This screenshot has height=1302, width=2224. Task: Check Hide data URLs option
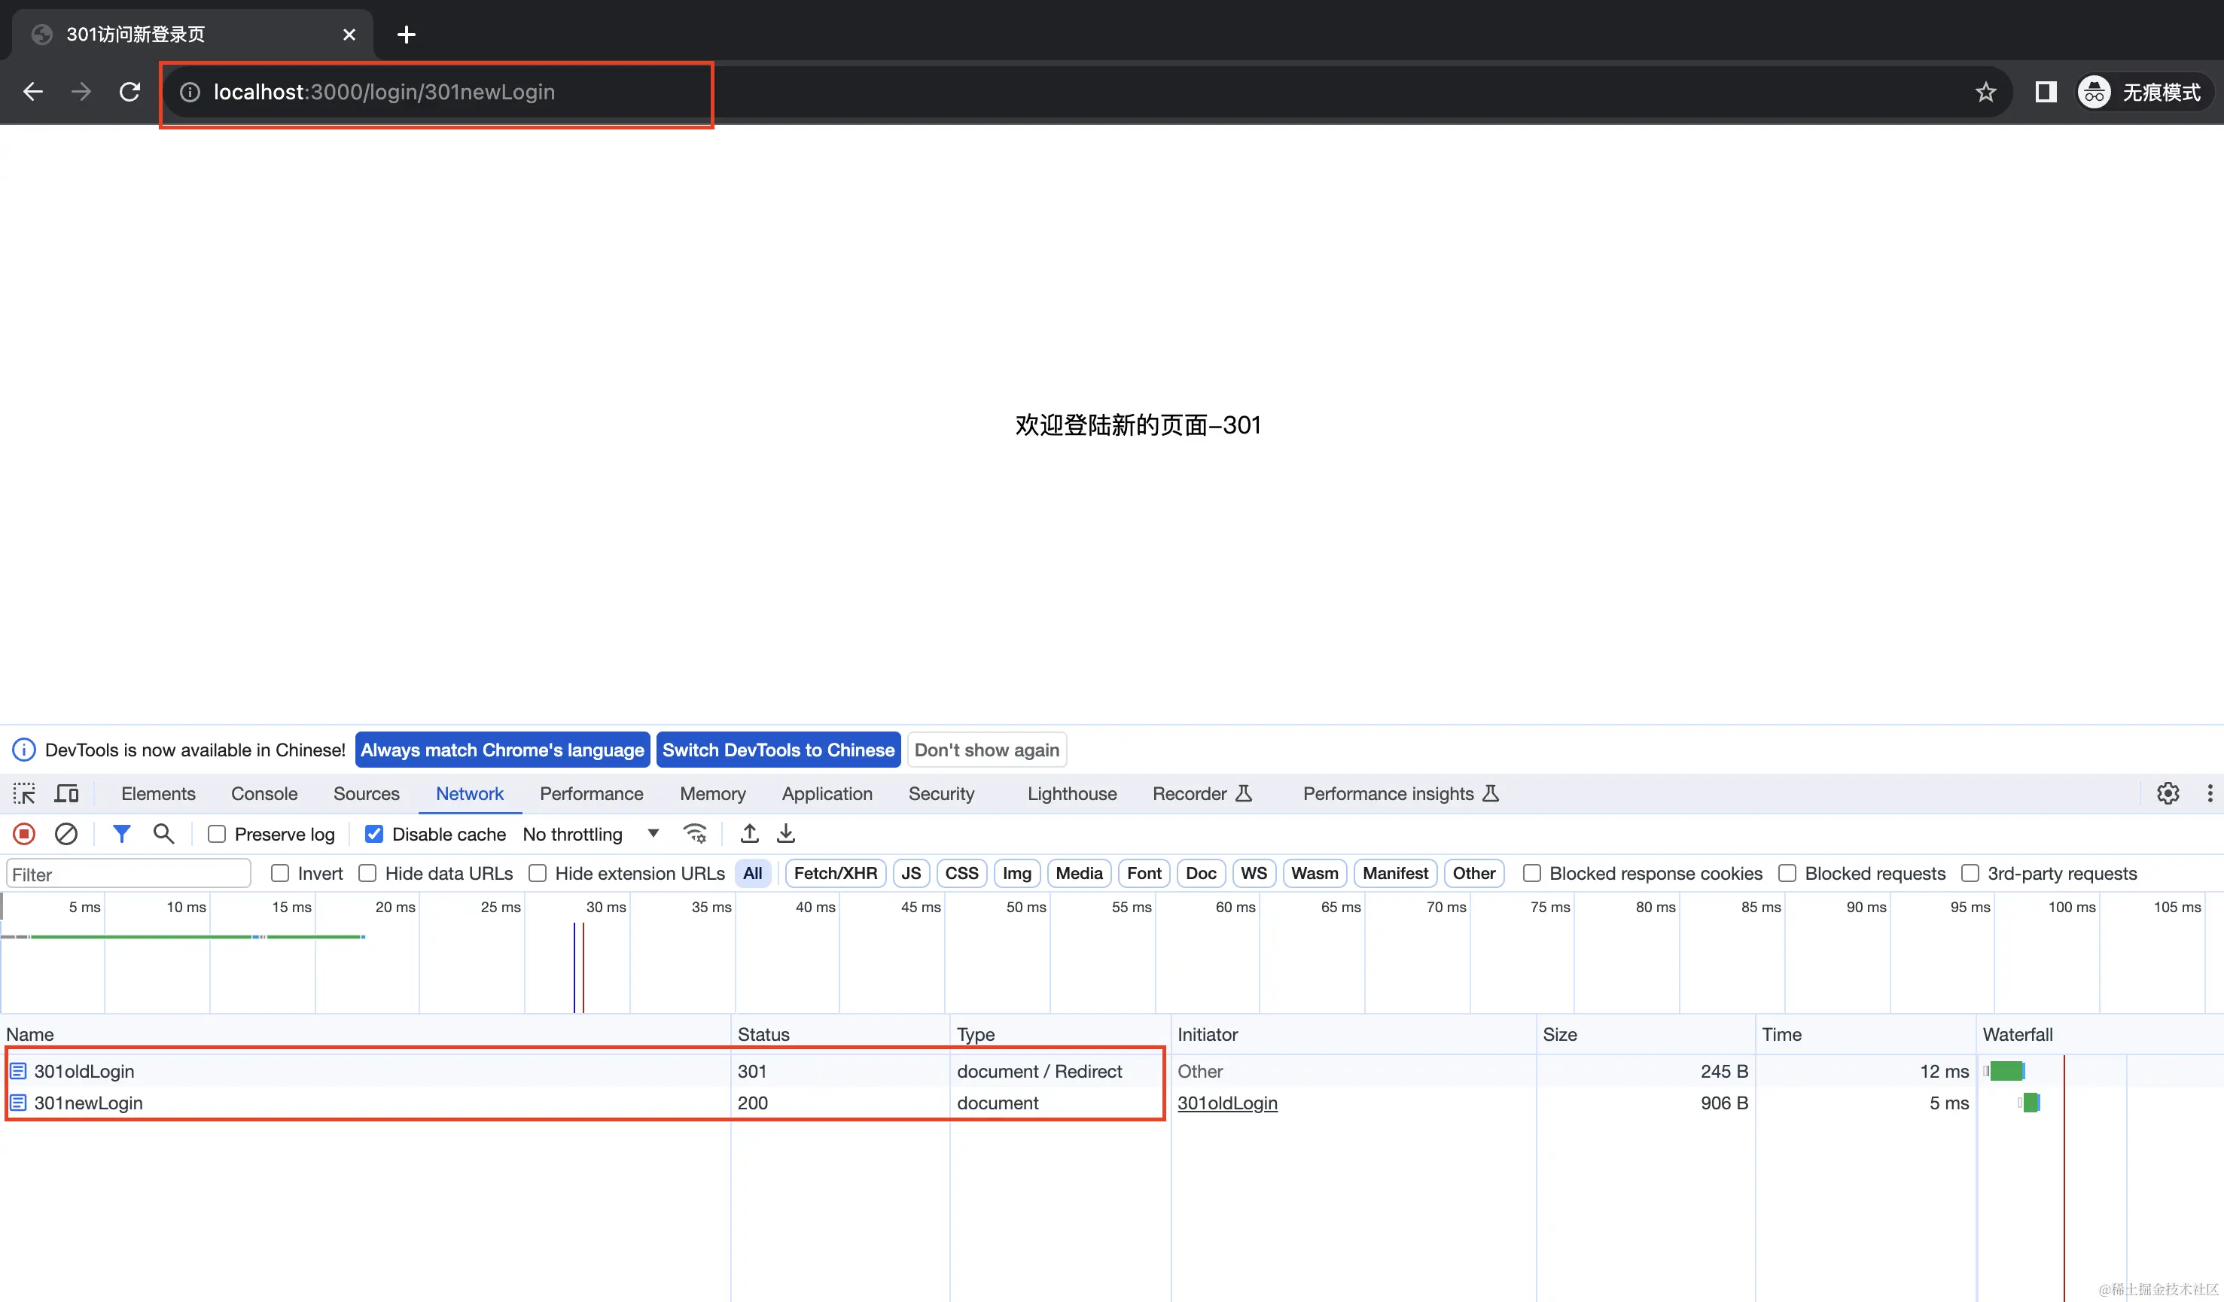[368, 873]
